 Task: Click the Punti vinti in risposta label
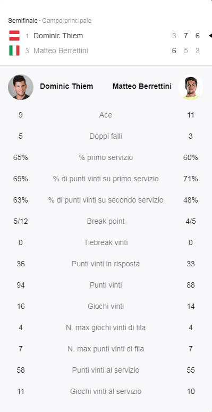[106, 264]
